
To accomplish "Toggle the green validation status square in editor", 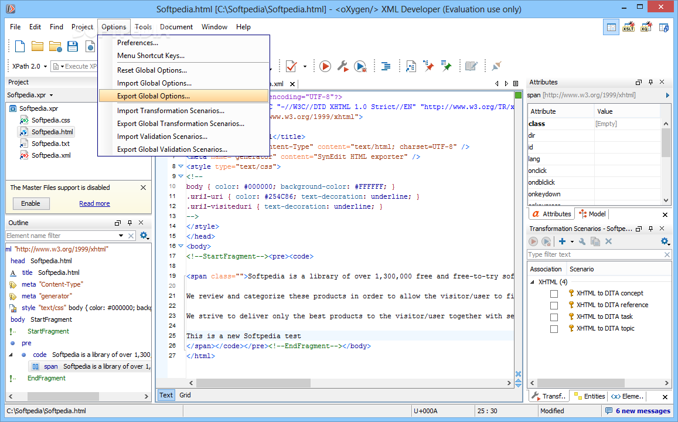I will tap(519, 95).
